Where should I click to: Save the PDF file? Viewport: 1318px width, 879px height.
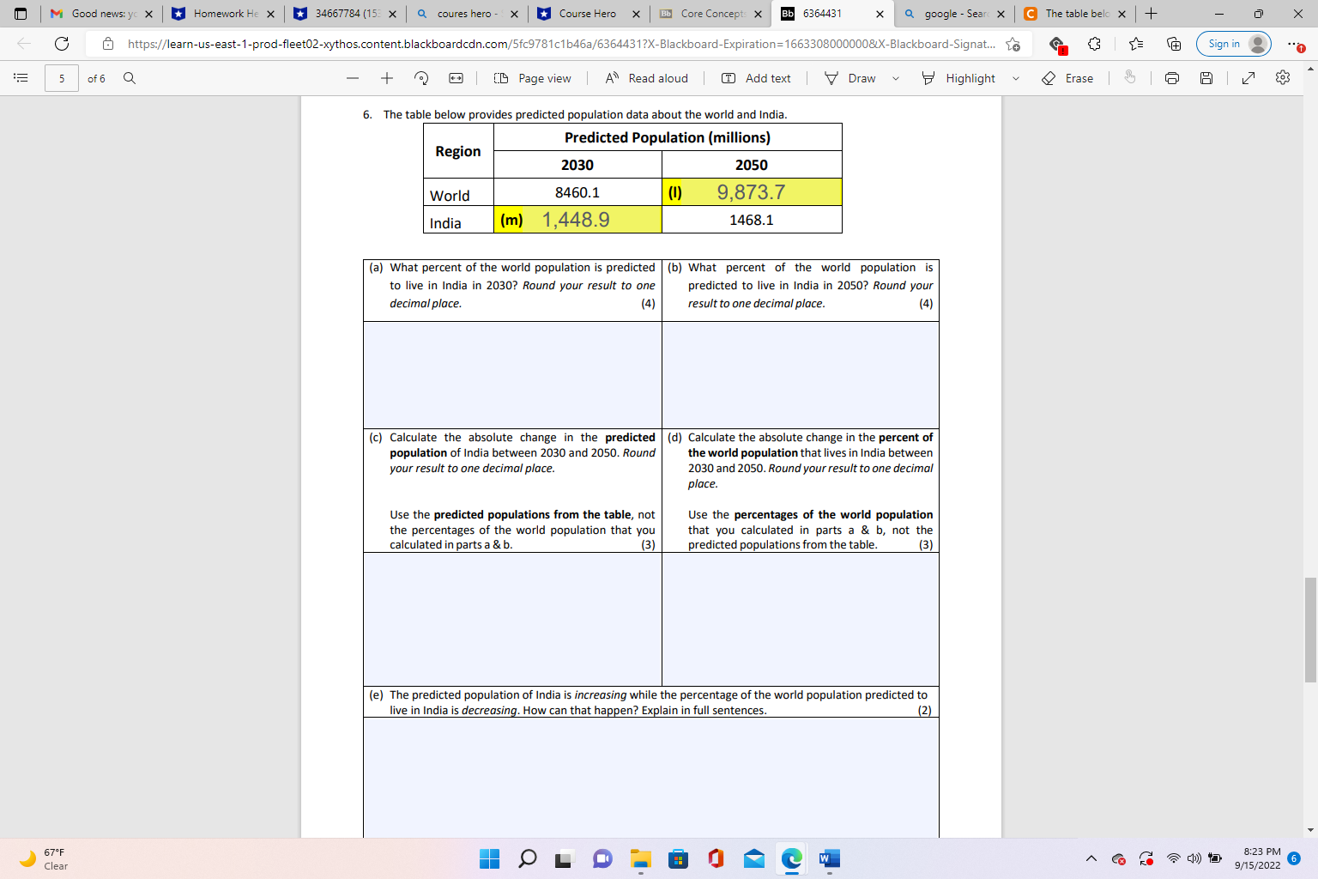point(1206,78)
